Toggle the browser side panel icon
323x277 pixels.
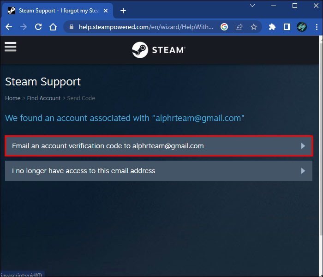[287, 27]
